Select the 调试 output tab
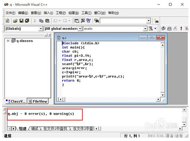190x141 pixels. pyautogui.click(x=35, y=129)
